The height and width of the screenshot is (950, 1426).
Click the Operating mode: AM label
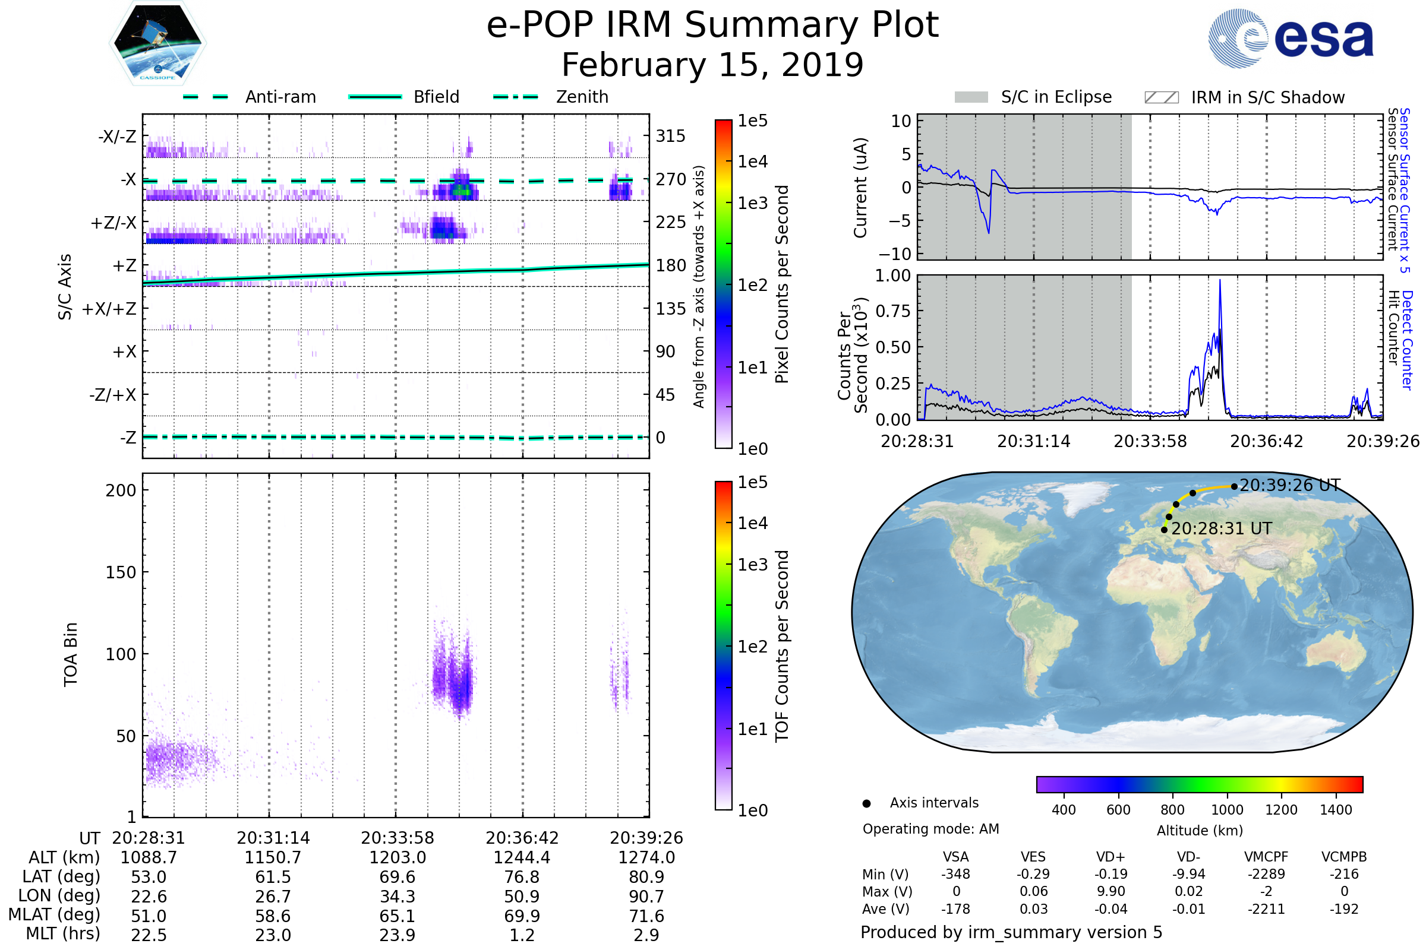pyautogui.click(x=930, y=829)
